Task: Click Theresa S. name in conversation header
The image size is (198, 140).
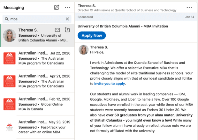Action: 87,6
